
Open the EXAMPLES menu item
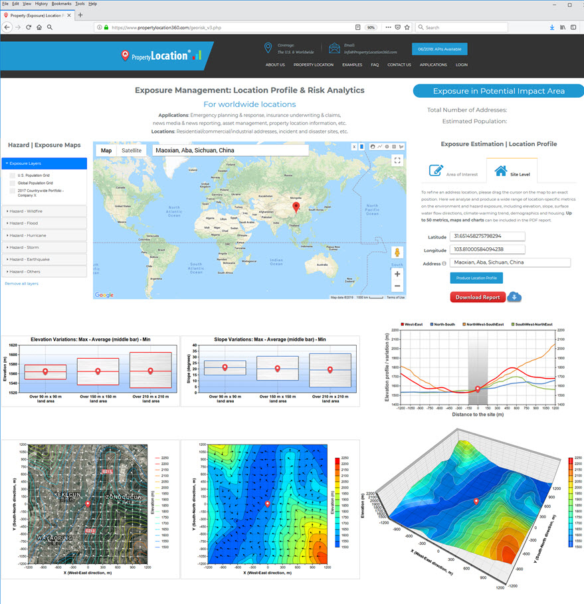[352, 64]
